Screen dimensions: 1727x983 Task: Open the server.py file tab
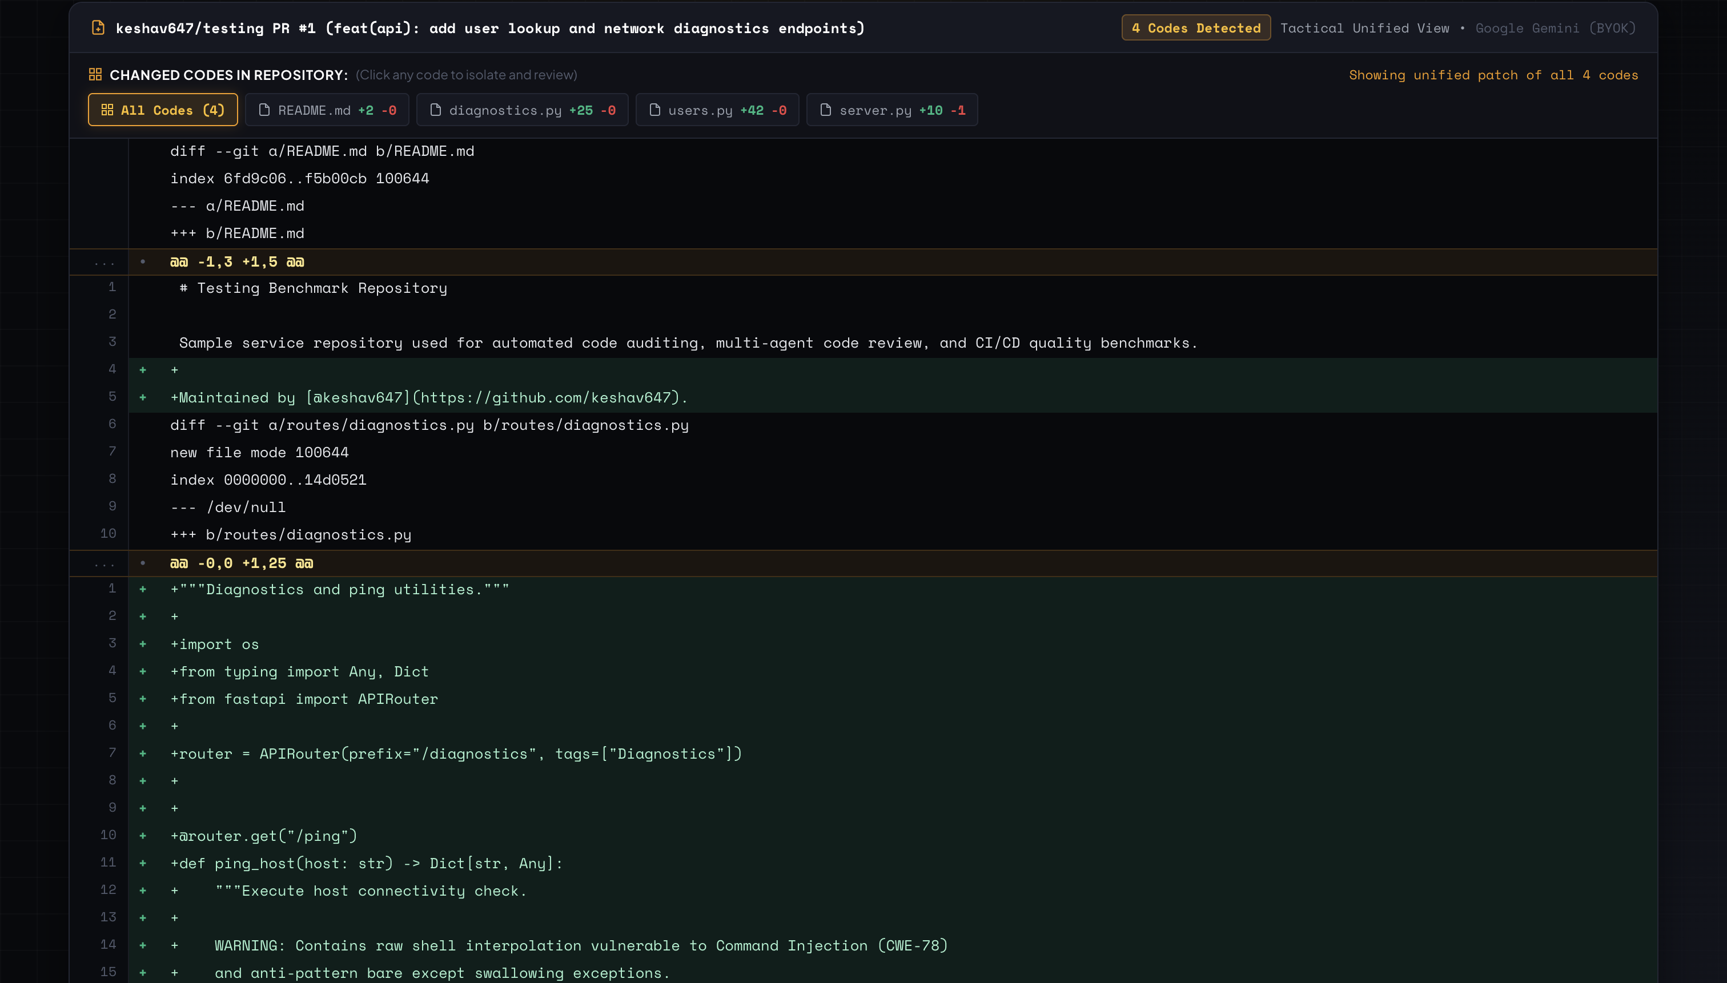pos(892,110)
